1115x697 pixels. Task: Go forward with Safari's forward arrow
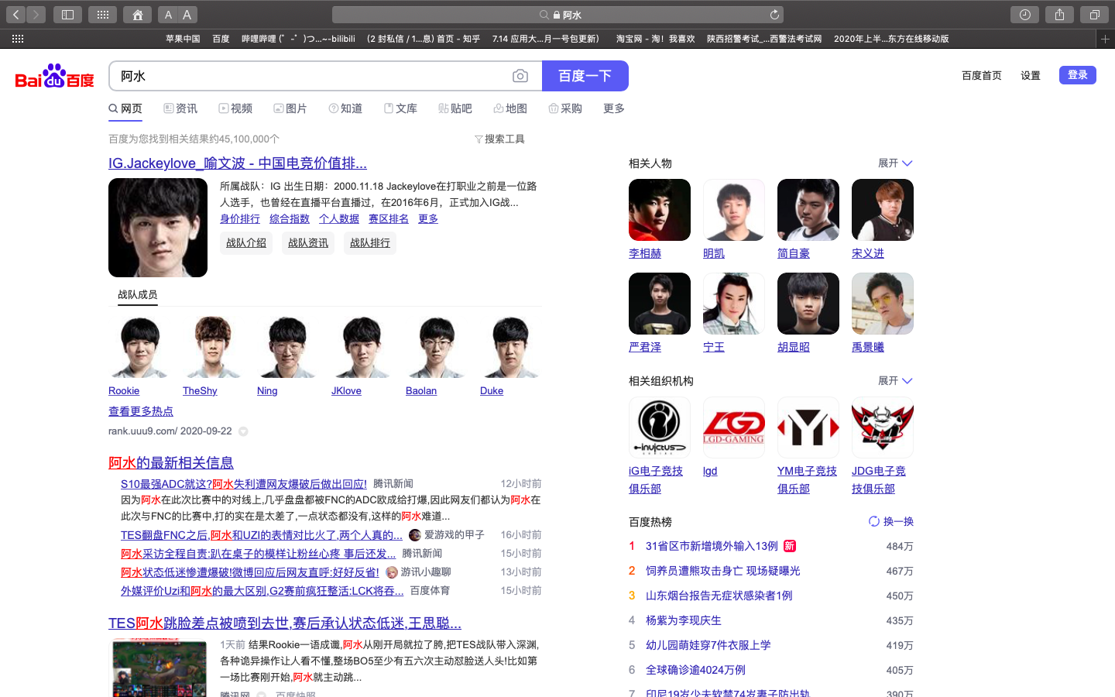pos(36,15)
